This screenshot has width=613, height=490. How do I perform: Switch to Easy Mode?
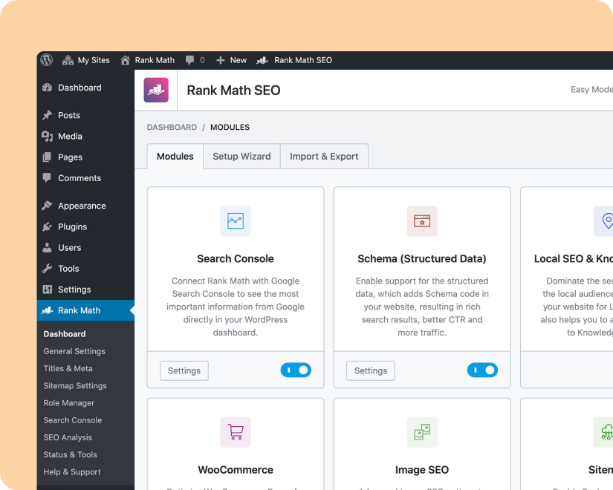coord(591,90)
